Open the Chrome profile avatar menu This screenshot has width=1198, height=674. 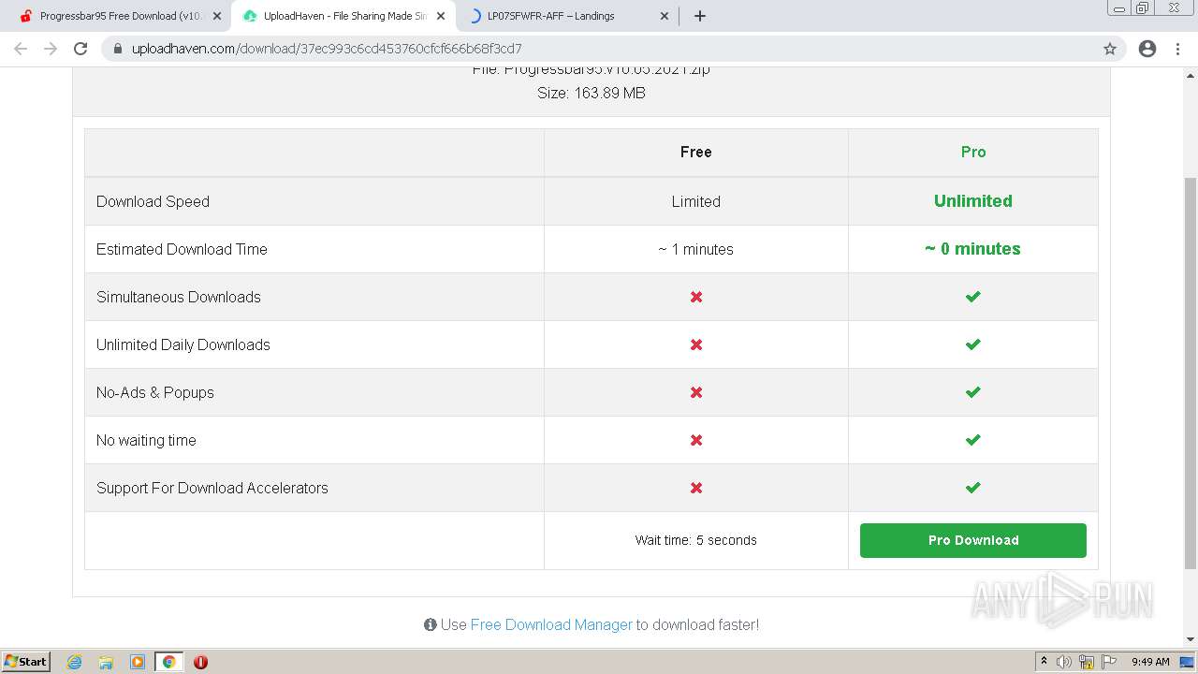point(1147,49)
